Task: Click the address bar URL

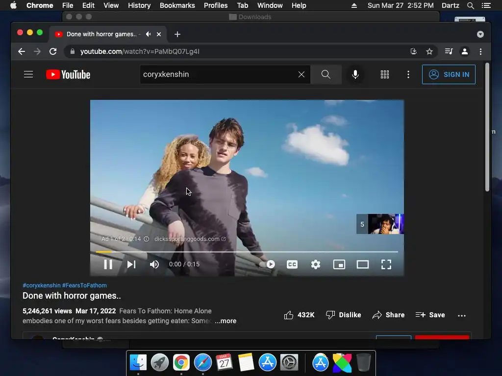Action: tap(140, 51)
